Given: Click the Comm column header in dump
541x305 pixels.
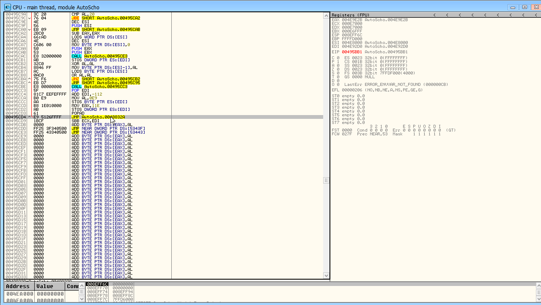Looking at the screenshot, I should [x=73, y=286].
